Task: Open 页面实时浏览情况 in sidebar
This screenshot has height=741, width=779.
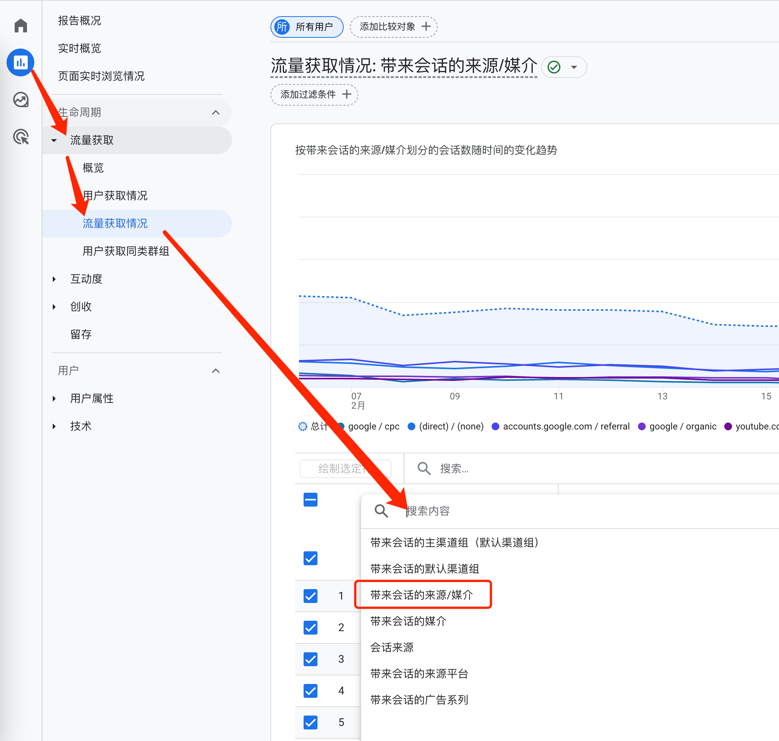Action: coord(101,76)
